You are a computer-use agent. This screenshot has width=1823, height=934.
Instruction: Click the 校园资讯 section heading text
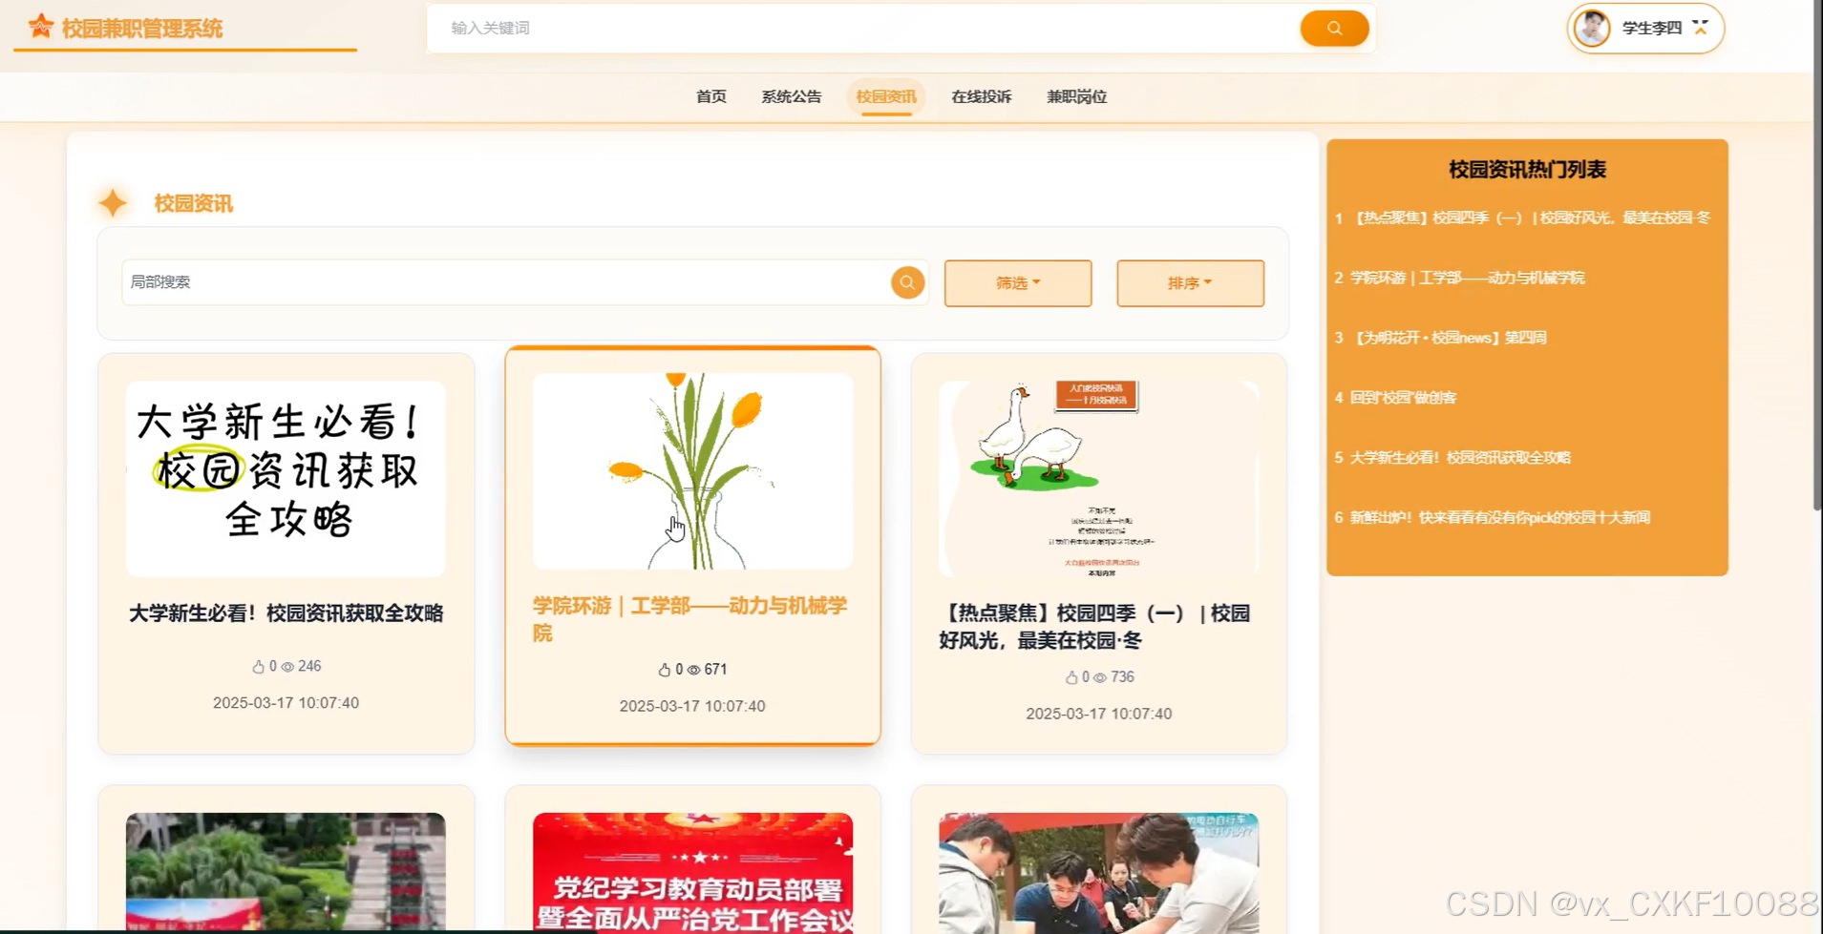194,203
